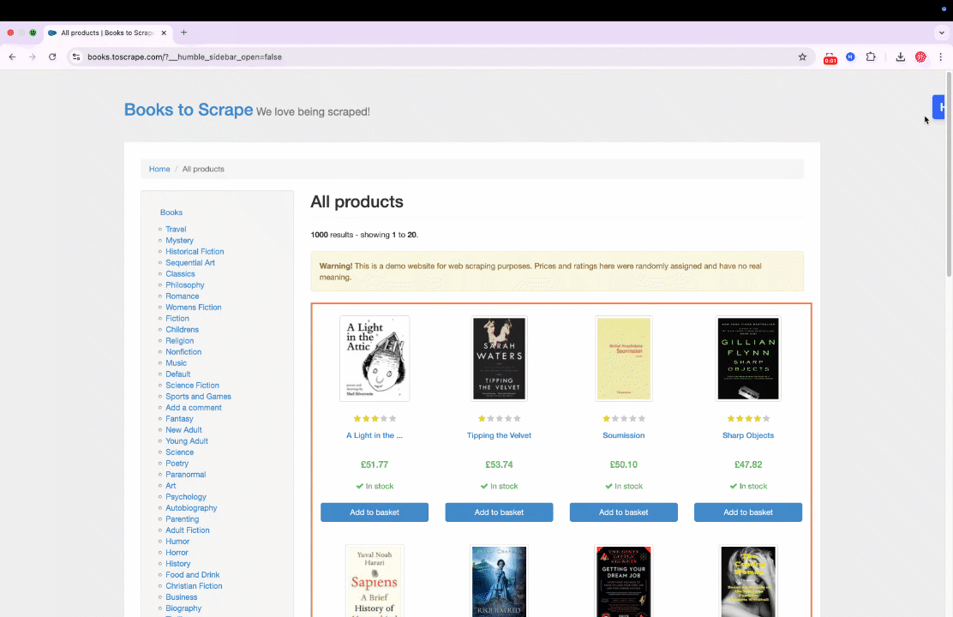Open a new tab with the plus button

click(183, 33)
